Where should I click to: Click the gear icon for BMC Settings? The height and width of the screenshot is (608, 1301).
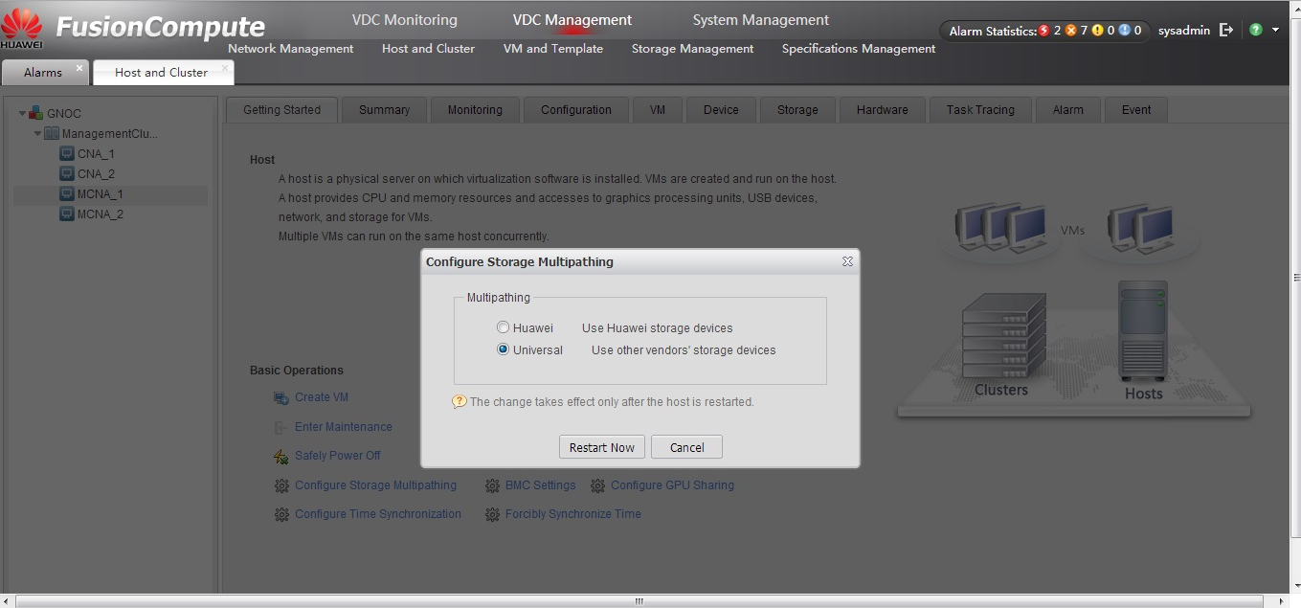[x=492, y=486]
